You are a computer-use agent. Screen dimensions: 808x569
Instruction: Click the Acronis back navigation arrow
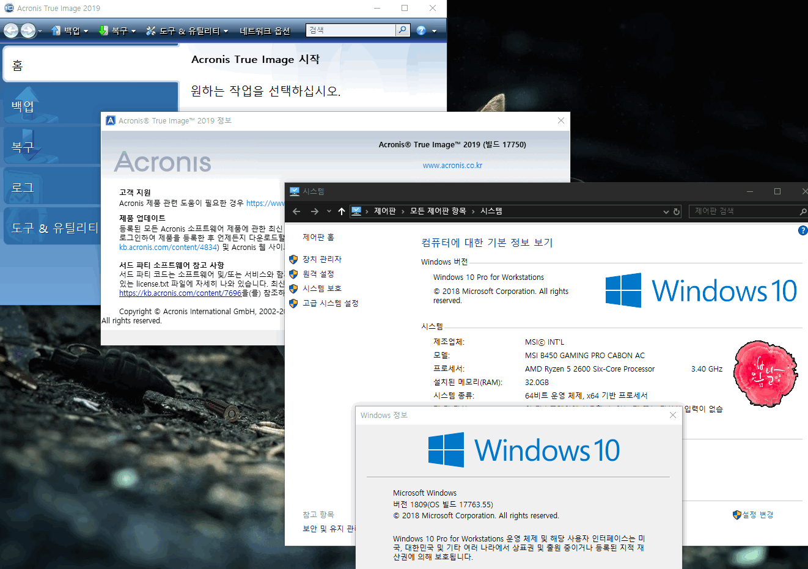pyautogui.click(x=10, y=31)
